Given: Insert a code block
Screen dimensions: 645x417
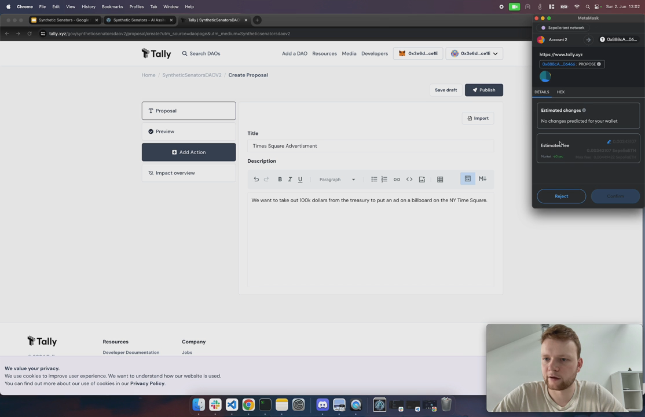Looking at the screenshot, I should [x=409, y=179].
